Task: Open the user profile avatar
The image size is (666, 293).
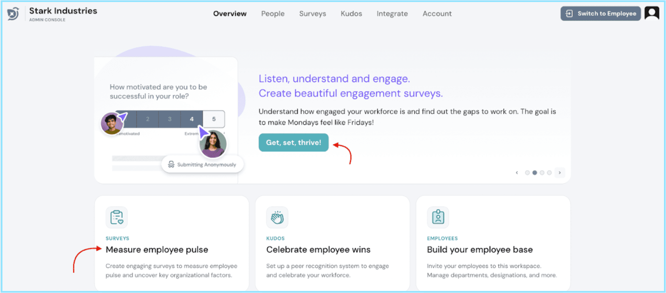Action: (651, 13)
